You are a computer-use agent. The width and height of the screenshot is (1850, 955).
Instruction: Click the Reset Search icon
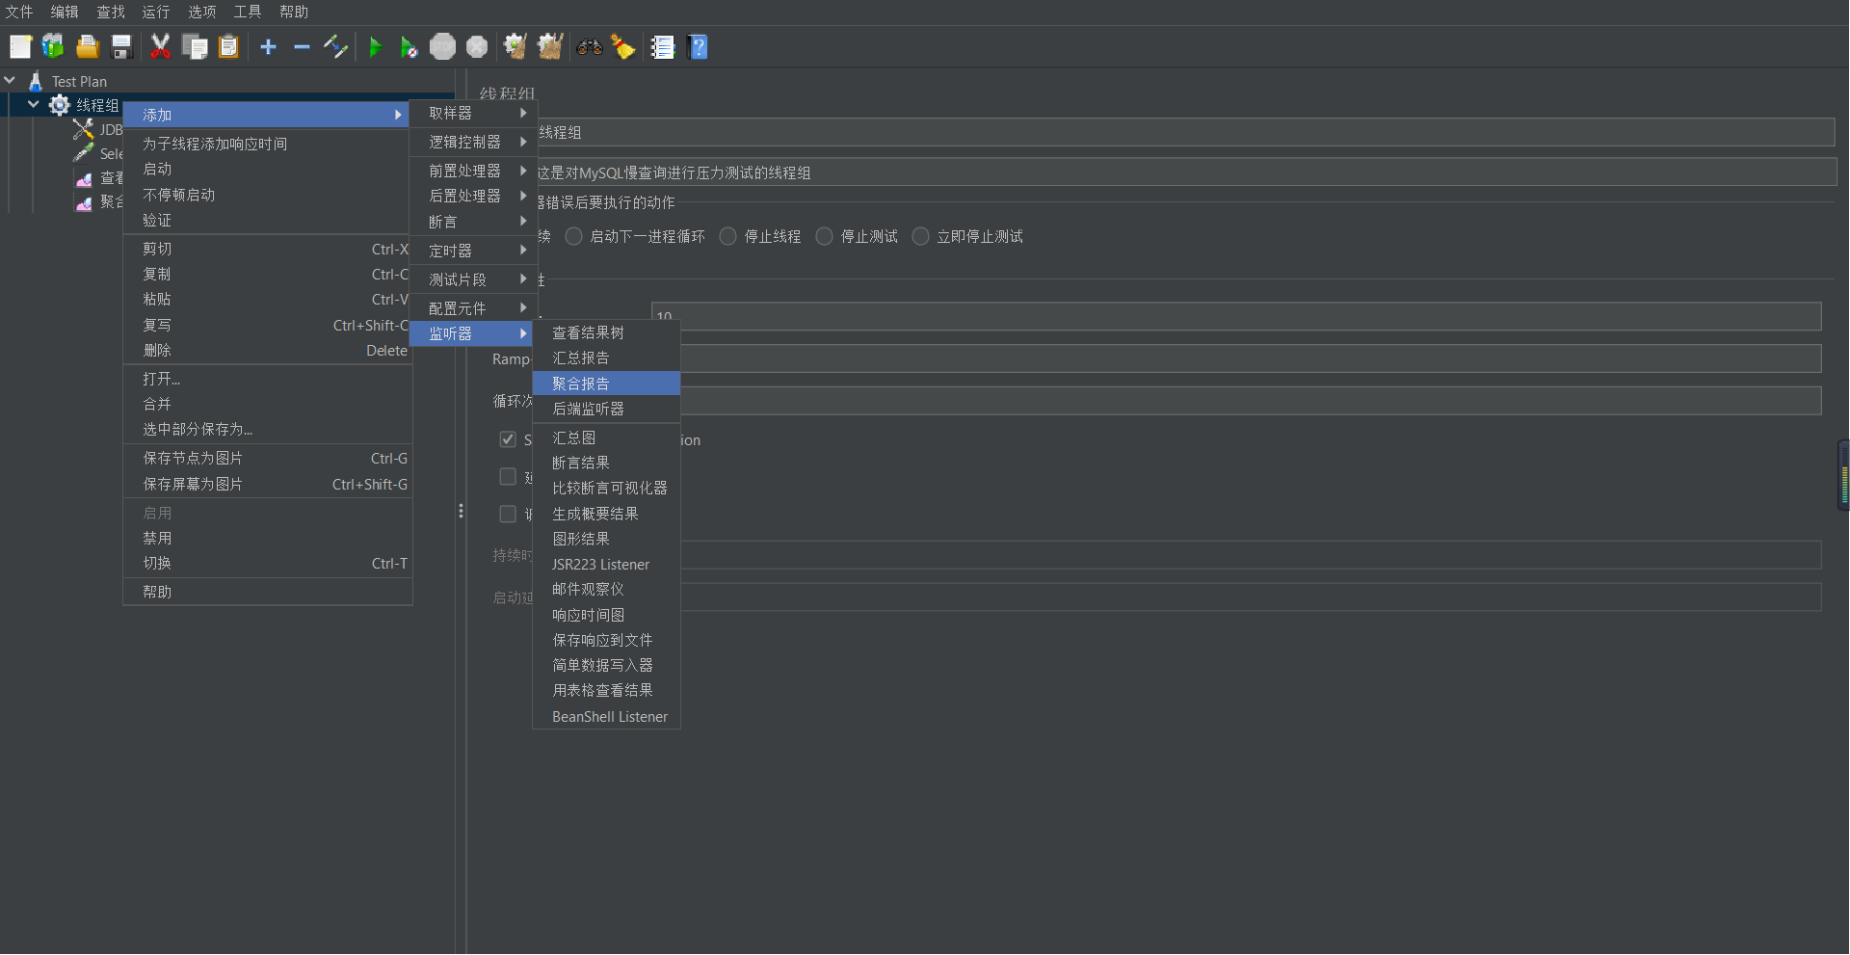(623, 46)
